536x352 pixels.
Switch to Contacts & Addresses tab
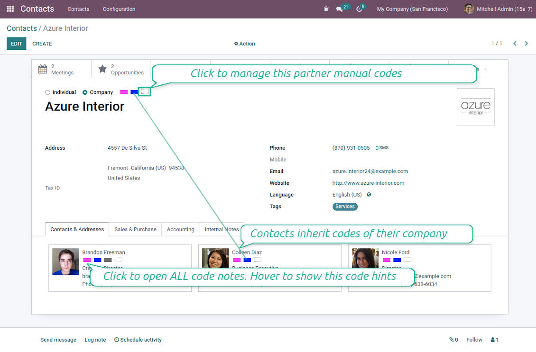77,229
